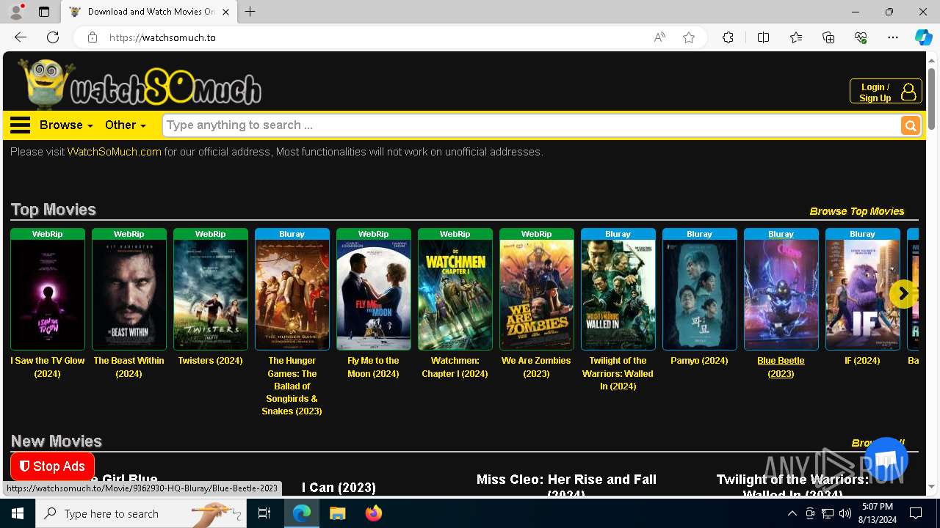Open a new browser tab
940x528 pixels.
click(250, 12)
